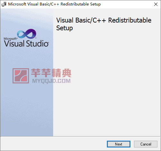Cancel the Redistributable setup

tap(146, 144)
